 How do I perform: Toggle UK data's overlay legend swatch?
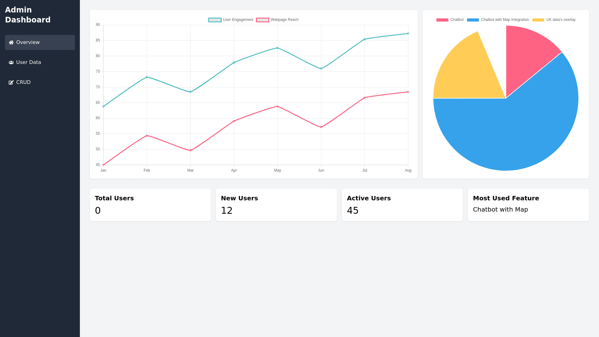pyautogui.click(x=538, y=20)
